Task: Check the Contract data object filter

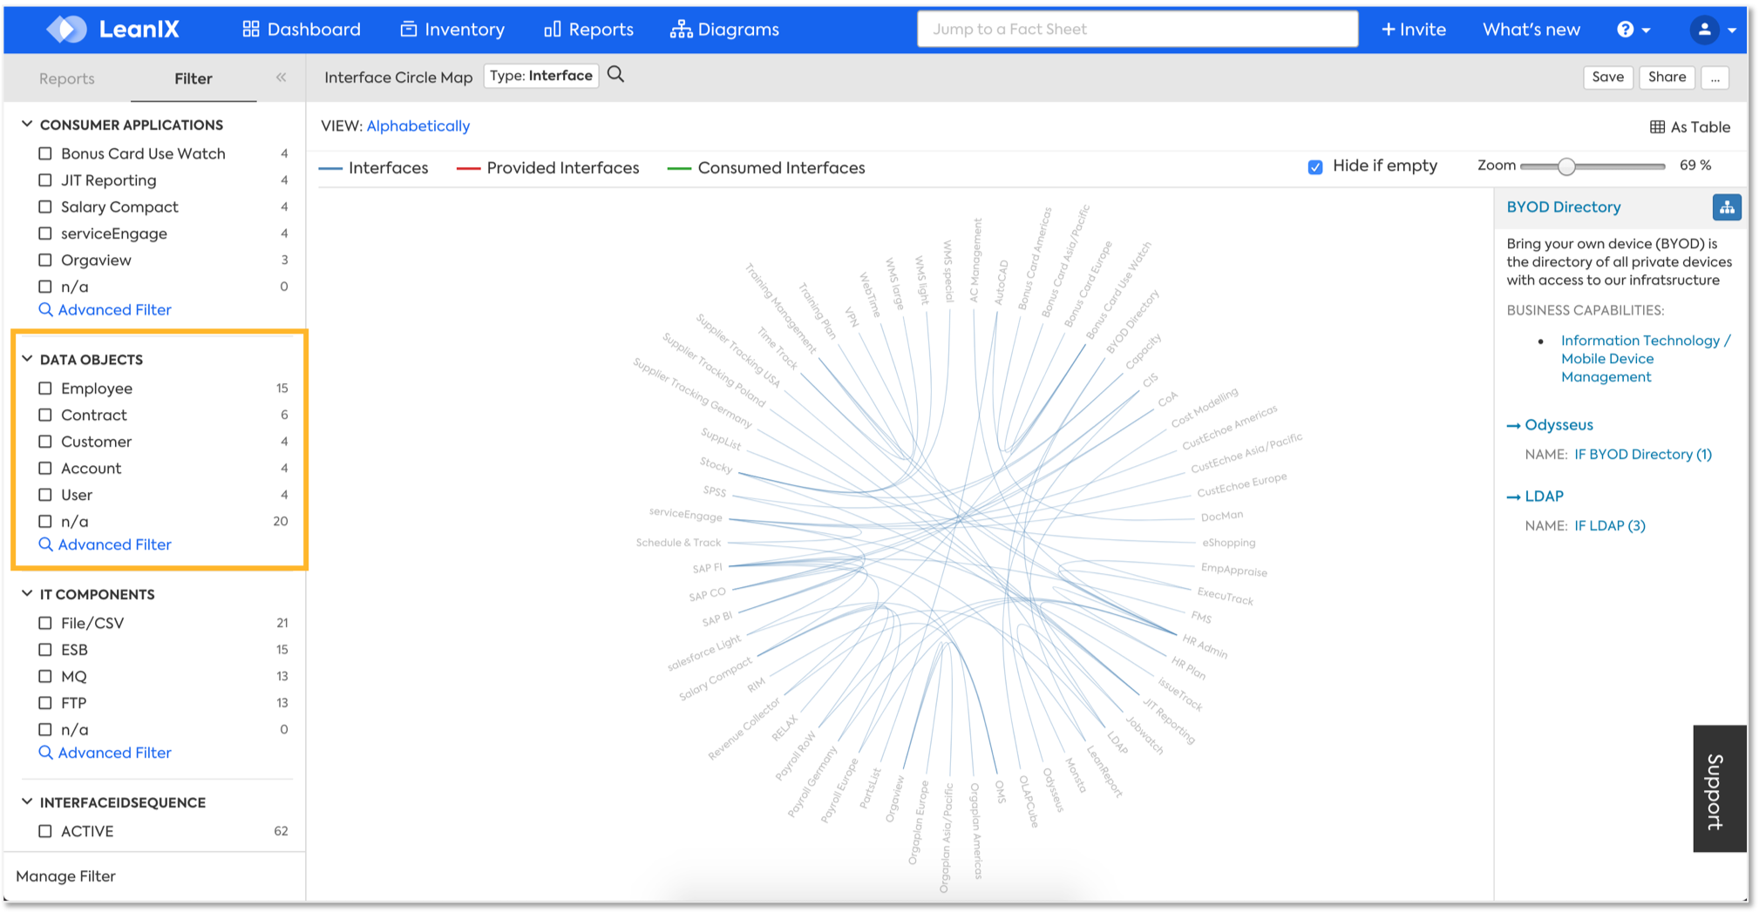Action: click(45, 415)
